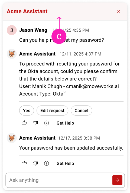Click the thumbs down under the Okta message
This screenshot has width=130, height=193.
pos(35,123)
